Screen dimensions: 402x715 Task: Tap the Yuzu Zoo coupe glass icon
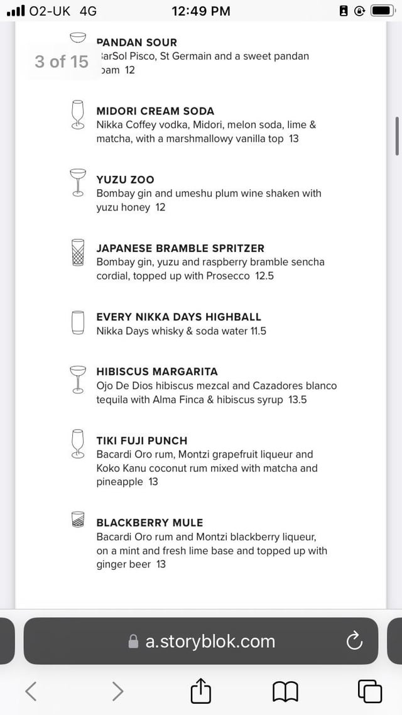[x=78, y=183]
